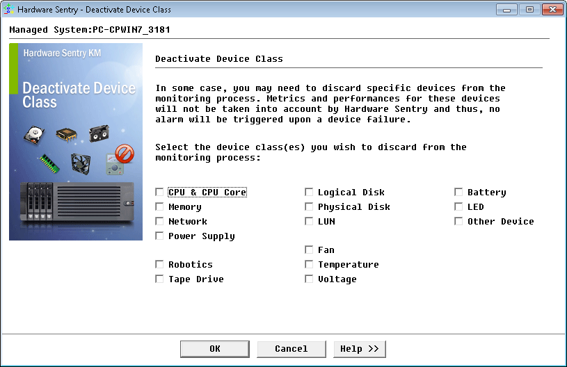The width and height of the screenshot is (567, 367).
Task: Maximize the Hardware Sentry window
Action: click(529, 10)
